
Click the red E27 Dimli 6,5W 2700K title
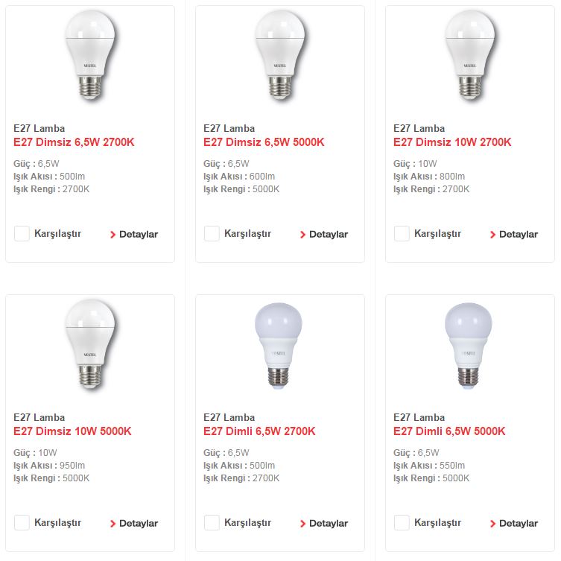(259, 431)
